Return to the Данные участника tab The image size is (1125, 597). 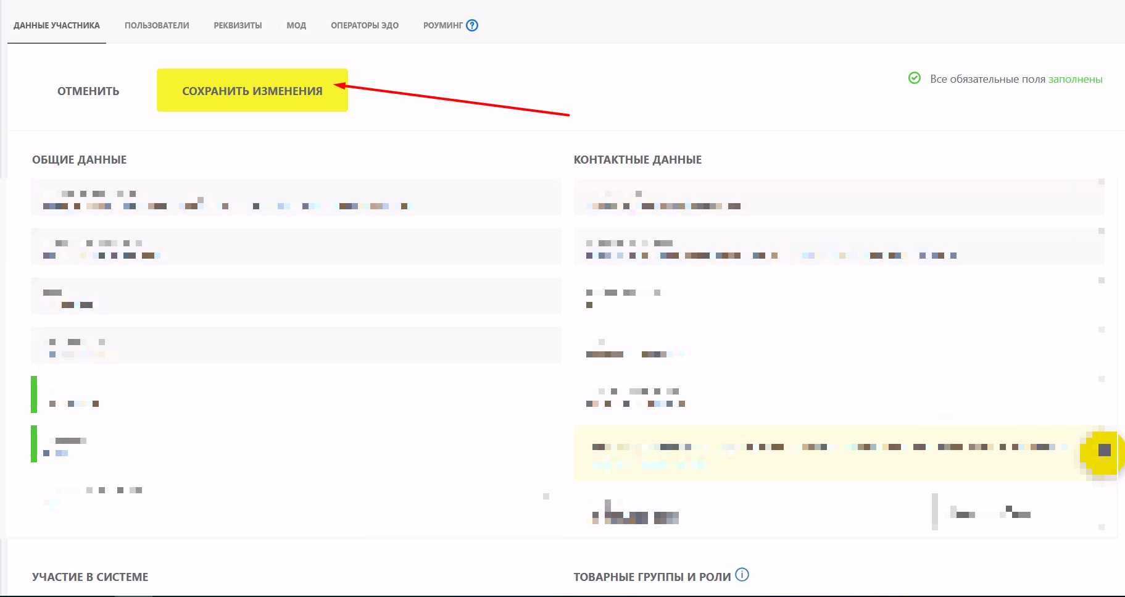tap(57, 25)
